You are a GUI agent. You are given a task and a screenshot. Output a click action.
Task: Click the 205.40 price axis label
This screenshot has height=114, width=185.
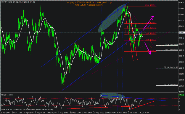[x=181, y=38]
